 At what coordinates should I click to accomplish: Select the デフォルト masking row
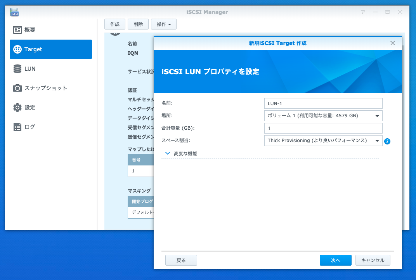pos(140,212)
